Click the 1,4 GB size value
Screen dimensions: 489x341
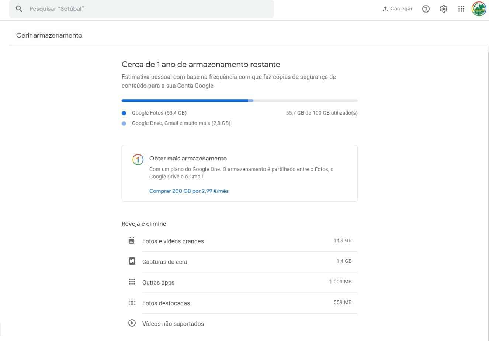[x=344, y=261]
